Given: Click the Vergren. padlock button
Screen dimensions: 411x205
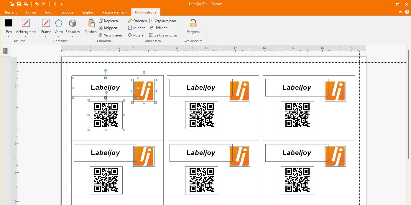Looking at the screenshot, I should 193,26.
